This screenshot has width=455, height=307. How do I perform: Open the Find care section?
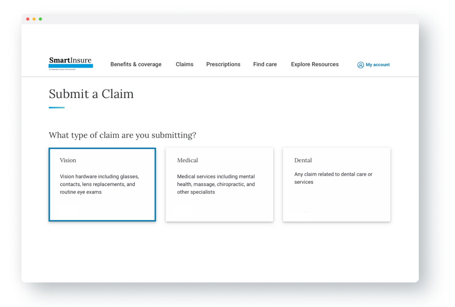[265, 64]
